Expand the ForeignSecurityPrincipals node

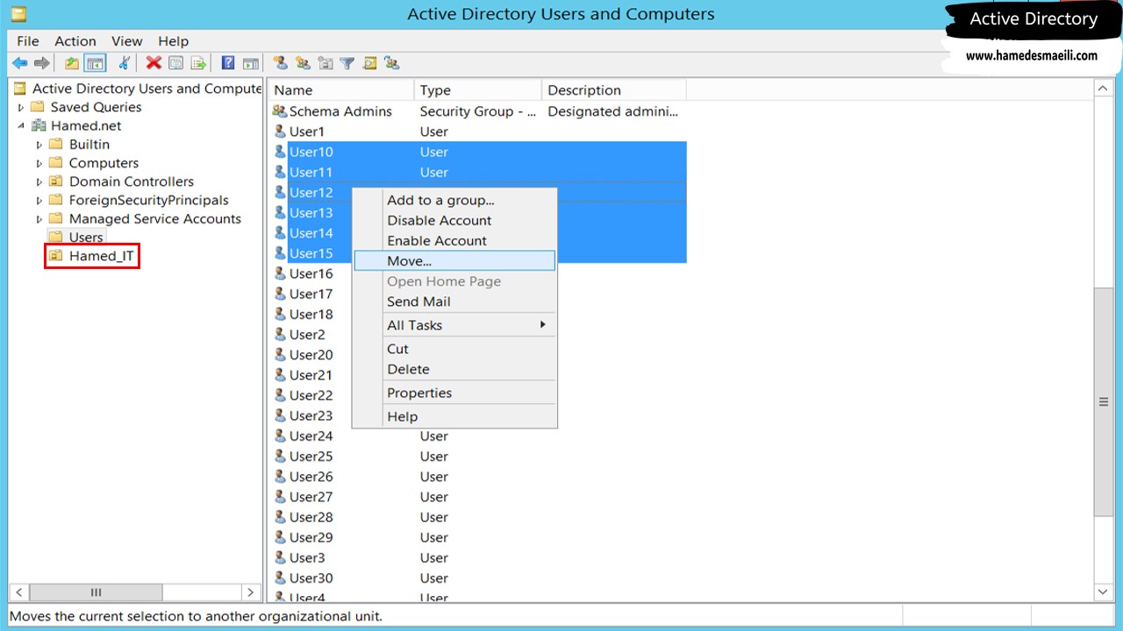39,201
